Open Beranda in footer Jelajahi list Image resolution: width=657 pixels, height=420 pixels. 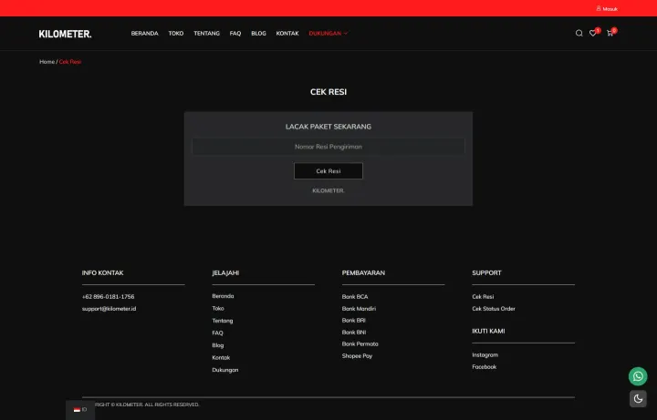coord(223,296)
